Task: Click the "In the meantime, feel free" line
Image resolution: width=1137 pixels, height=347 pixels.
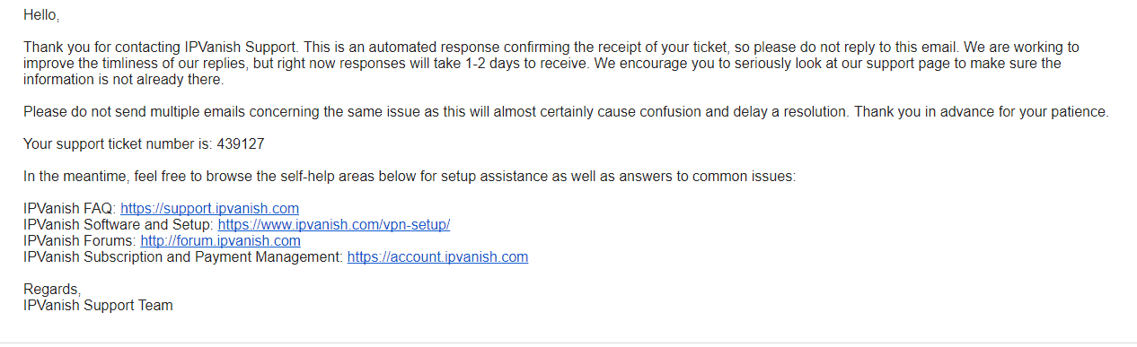Action: tap(106, 176)
